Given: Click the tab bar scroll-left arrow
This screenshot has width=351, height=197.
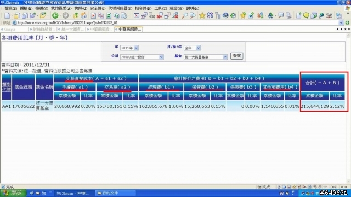Looking at the screenshot, I should (x=337, y=29).
